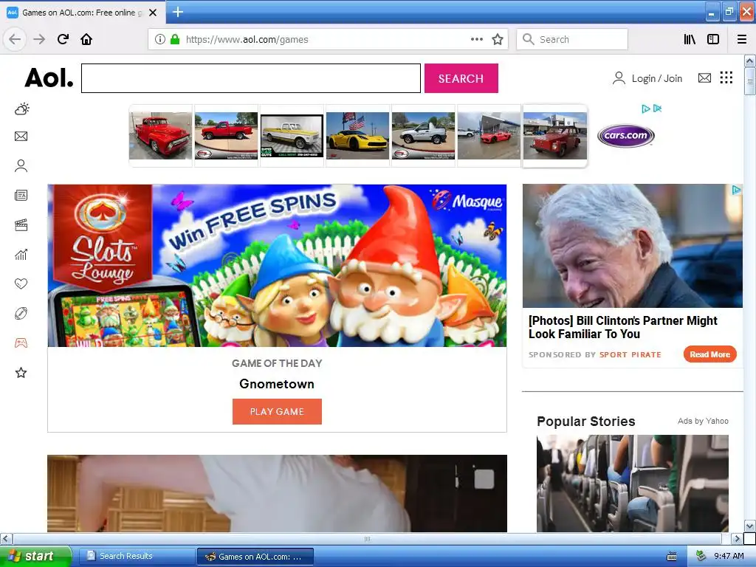Focus the AOL search input box
Screen dimensions: 756x567
pos(251,78)
